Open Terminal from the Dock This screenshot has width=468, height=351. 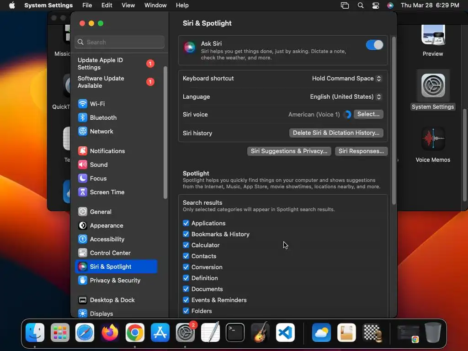[235, 333]
